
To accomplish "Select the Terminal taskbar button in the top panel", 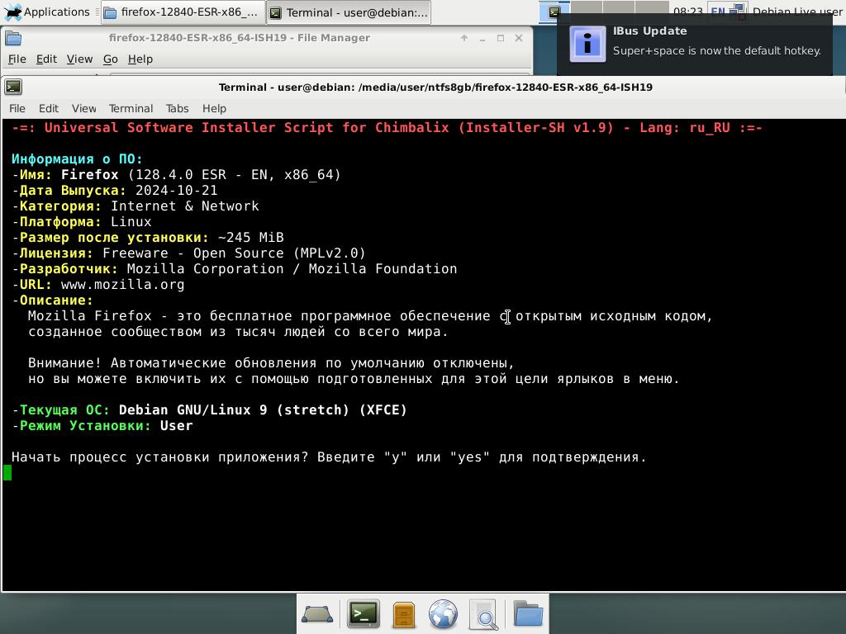I will pyautogui.click(x=349, y=12).
